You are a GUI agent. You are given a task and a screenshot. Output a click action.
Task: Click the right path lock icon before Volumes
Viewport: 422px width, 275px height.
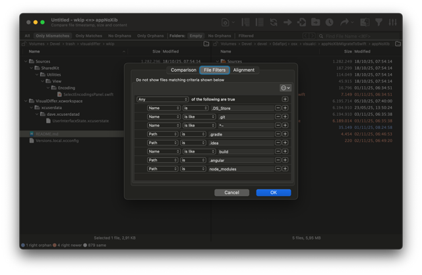click(x=216, y=44)
